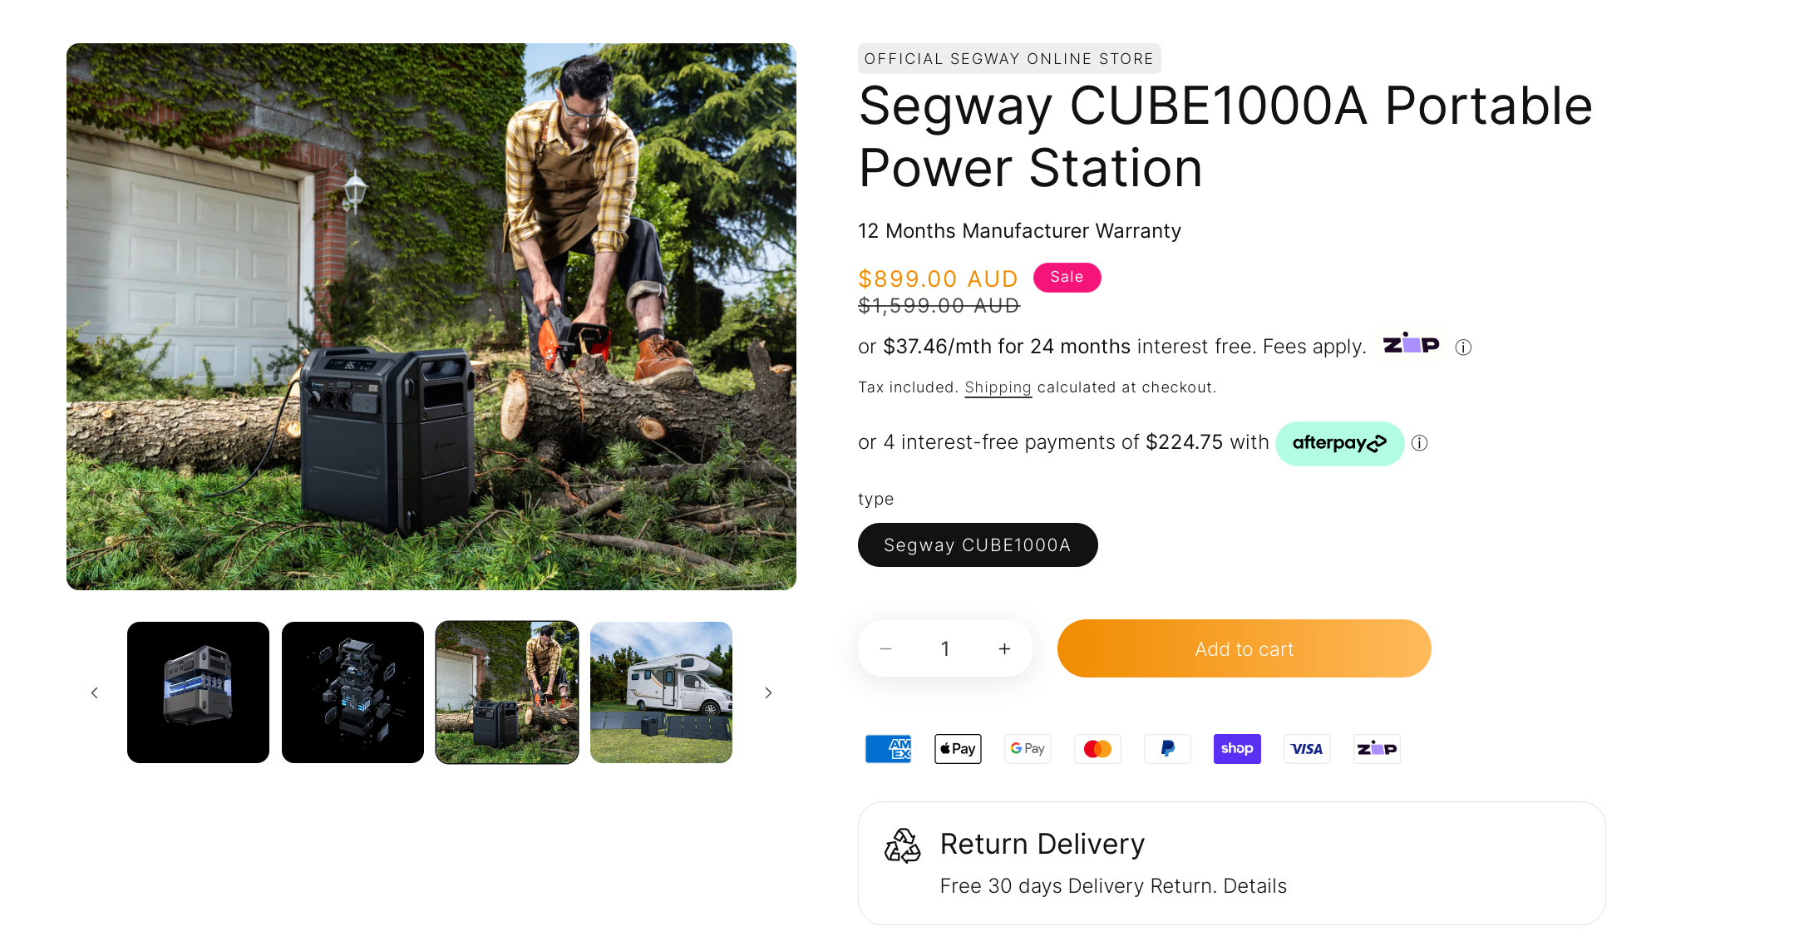Viewport: 1799px width, 951px height.
Task: Open the Shipping policy link
Action: tap(998, 387)
